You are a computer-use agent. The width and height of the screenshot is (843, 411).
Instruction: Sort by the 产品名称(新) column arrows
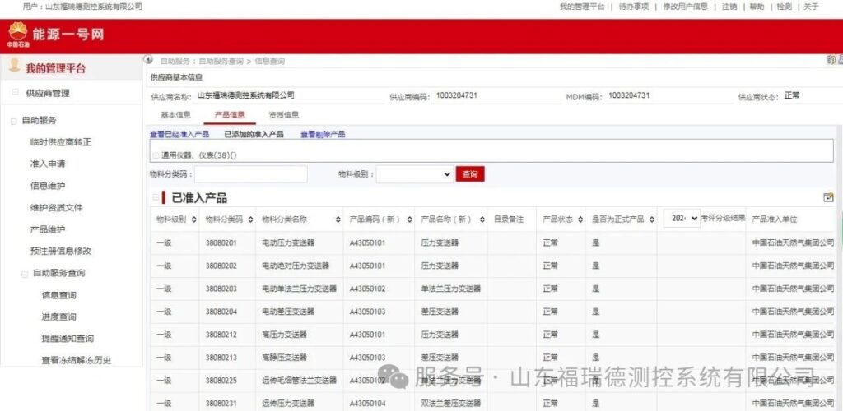pyautogui.click(x=482, y=219)
